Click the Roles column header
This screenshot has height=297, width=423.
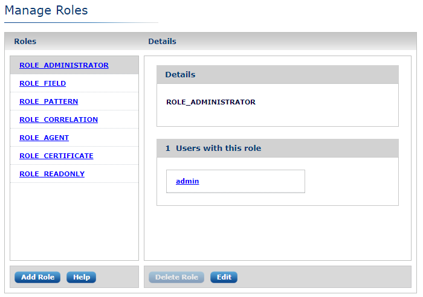[25, 42]
